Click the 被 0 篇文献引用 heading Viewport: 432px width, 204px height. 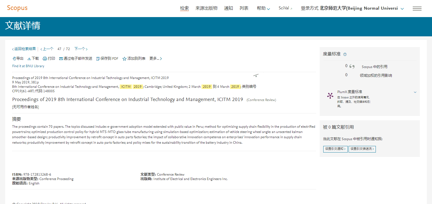pos(338,127)
